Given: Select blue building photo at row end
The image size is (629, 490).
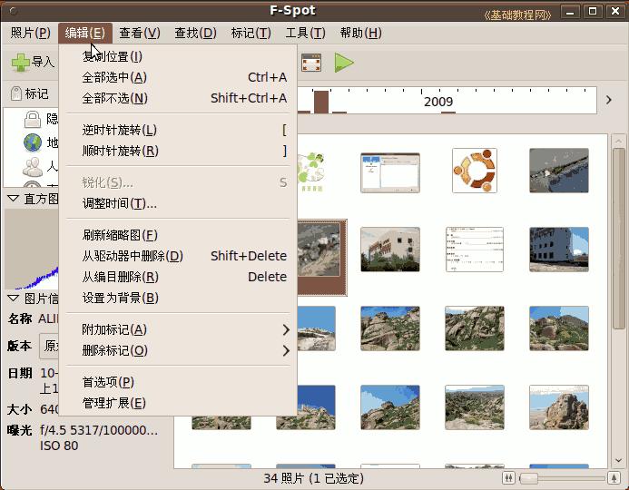Looking at the screenshot, I should tap(559, 250).
